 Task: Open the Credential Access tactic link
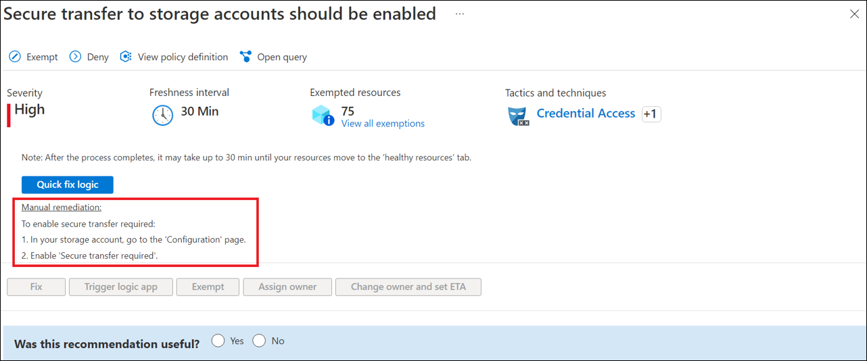pyautogui.click(x=586, y=114)
